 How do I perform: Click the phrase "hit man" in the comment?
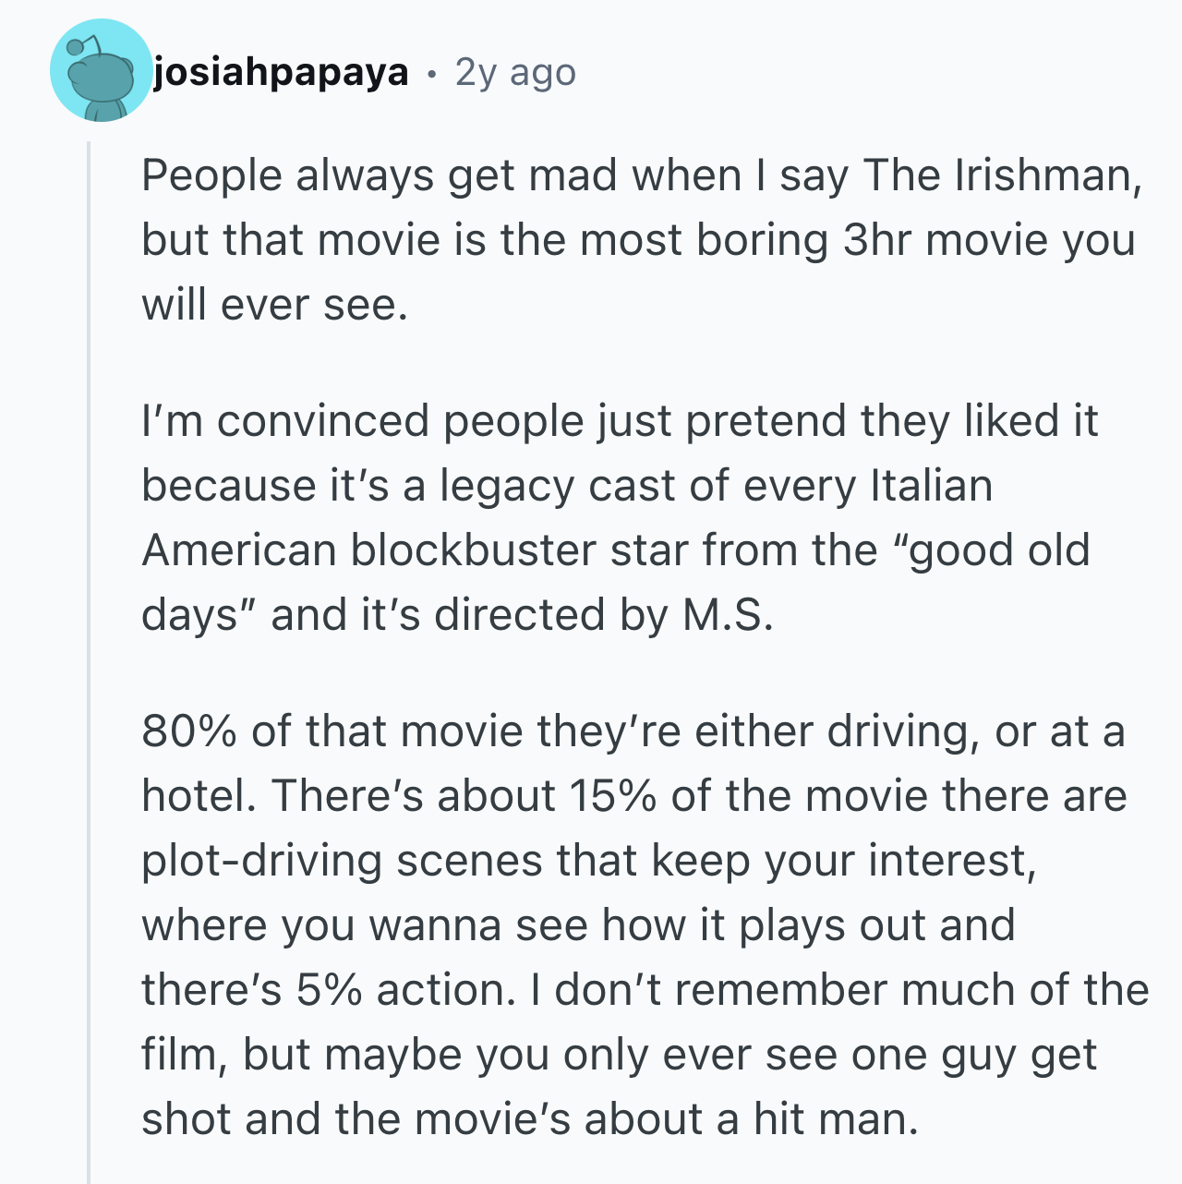(x=836, y=1118)
